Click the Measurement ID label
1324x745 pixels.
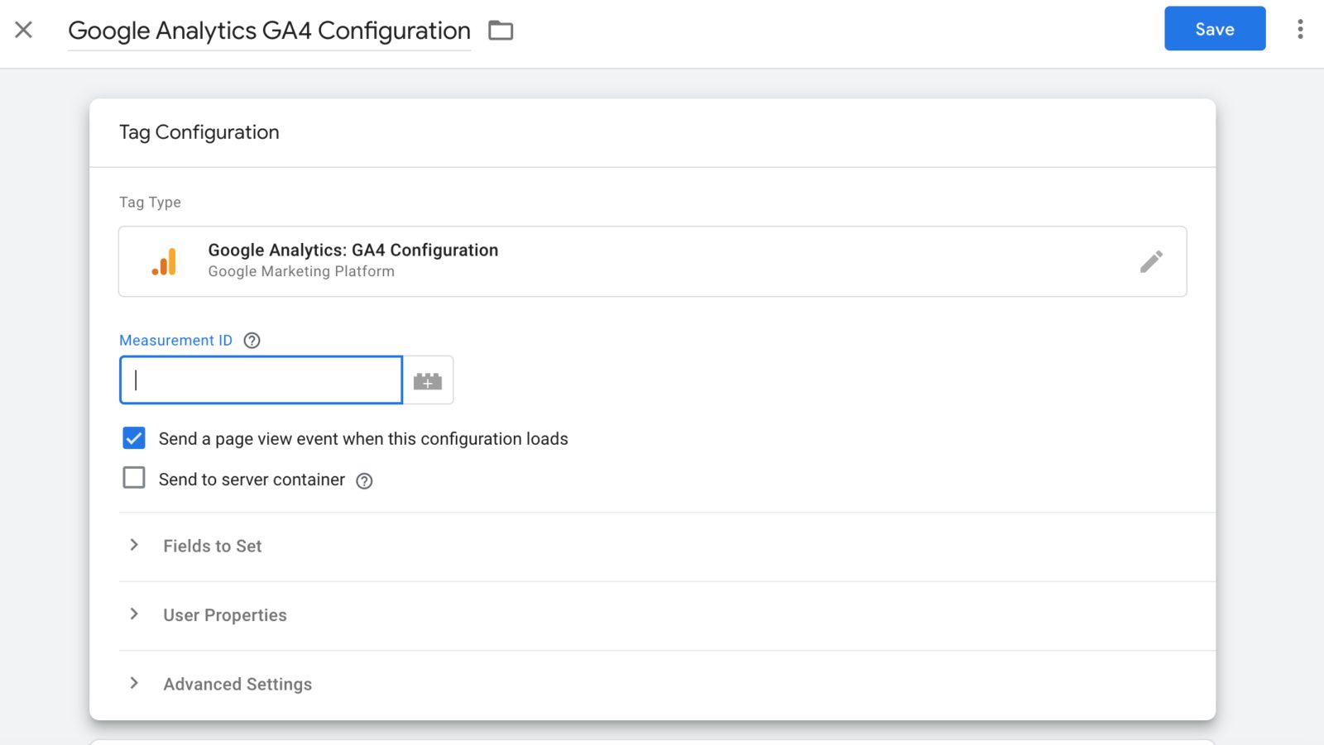tap(175, 341)
